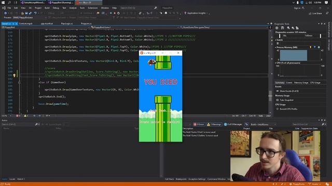Switch to the FlappyBird (Running) taskbar window
This screenshot has width=332, height=186.
tap(61, 3)
